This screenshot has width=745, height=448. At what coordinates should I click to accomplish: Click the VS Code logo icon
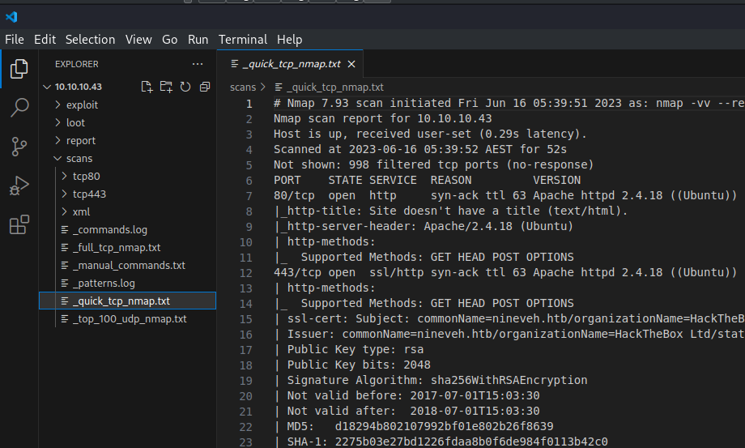pyautogui.click(x=11, y=17)
